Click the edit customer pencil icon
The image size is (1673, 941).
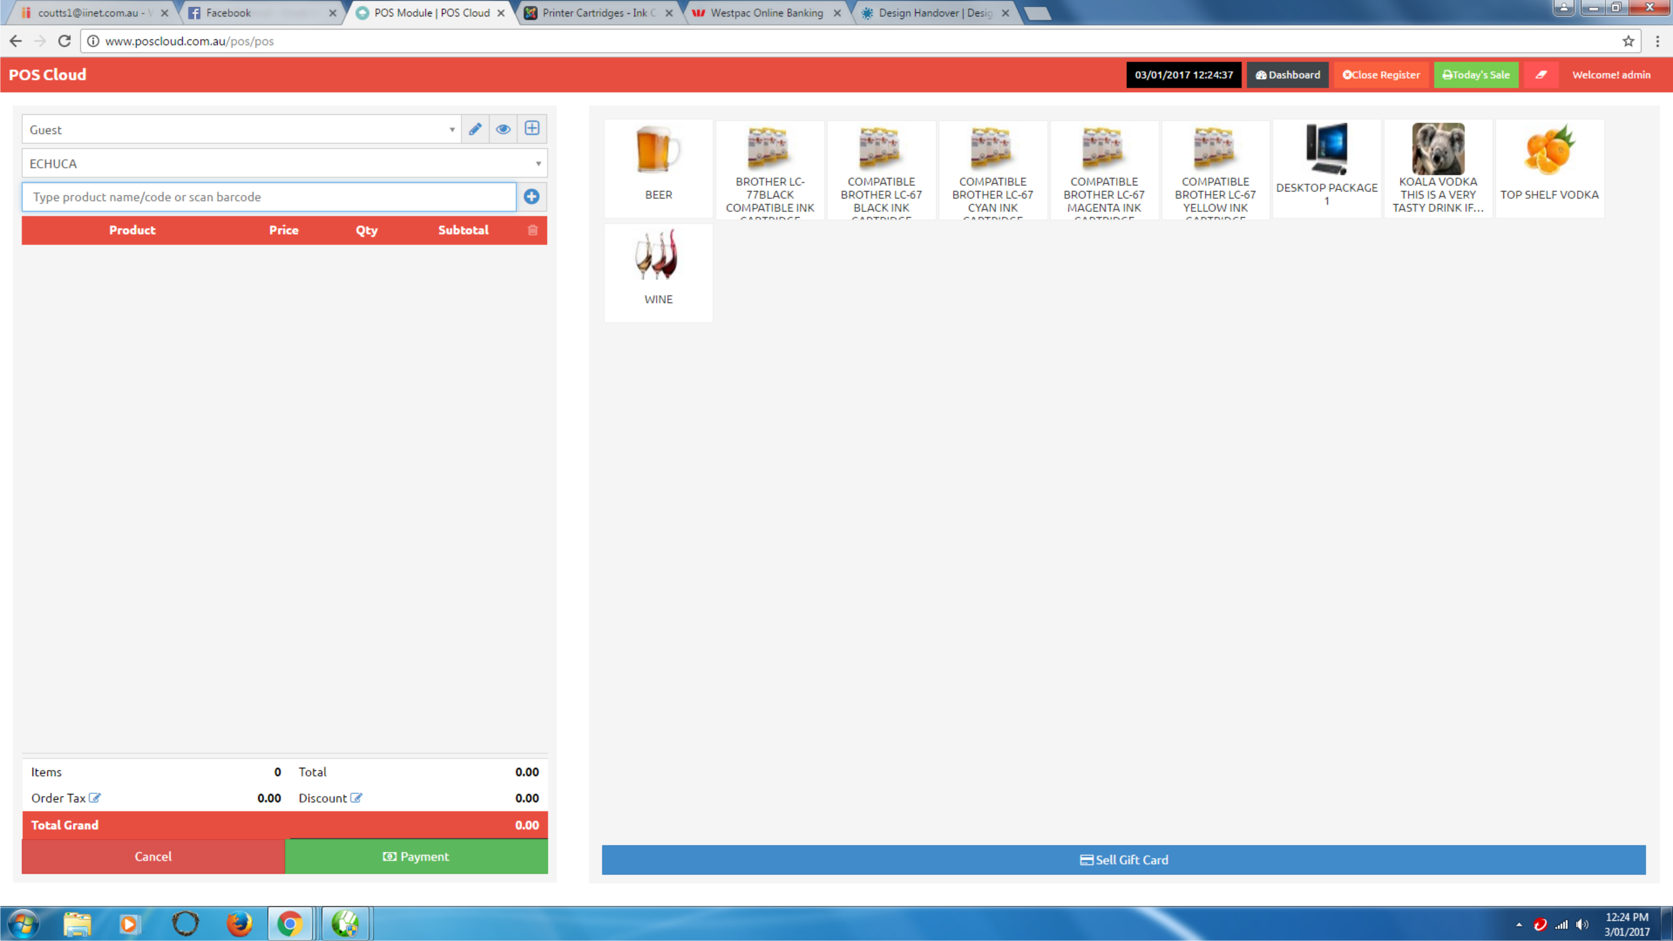click(x=475, y=129)
